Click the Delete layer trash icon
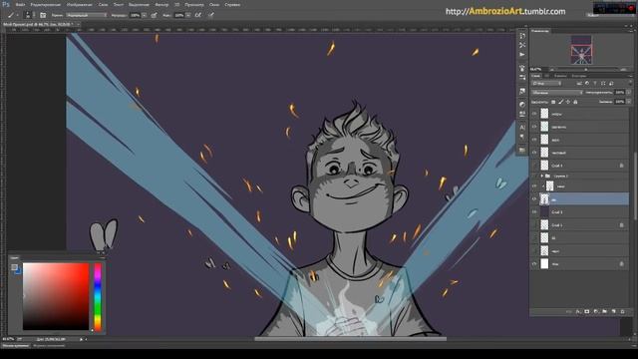This screenshot has height=359, width=638. click(622, 312)
